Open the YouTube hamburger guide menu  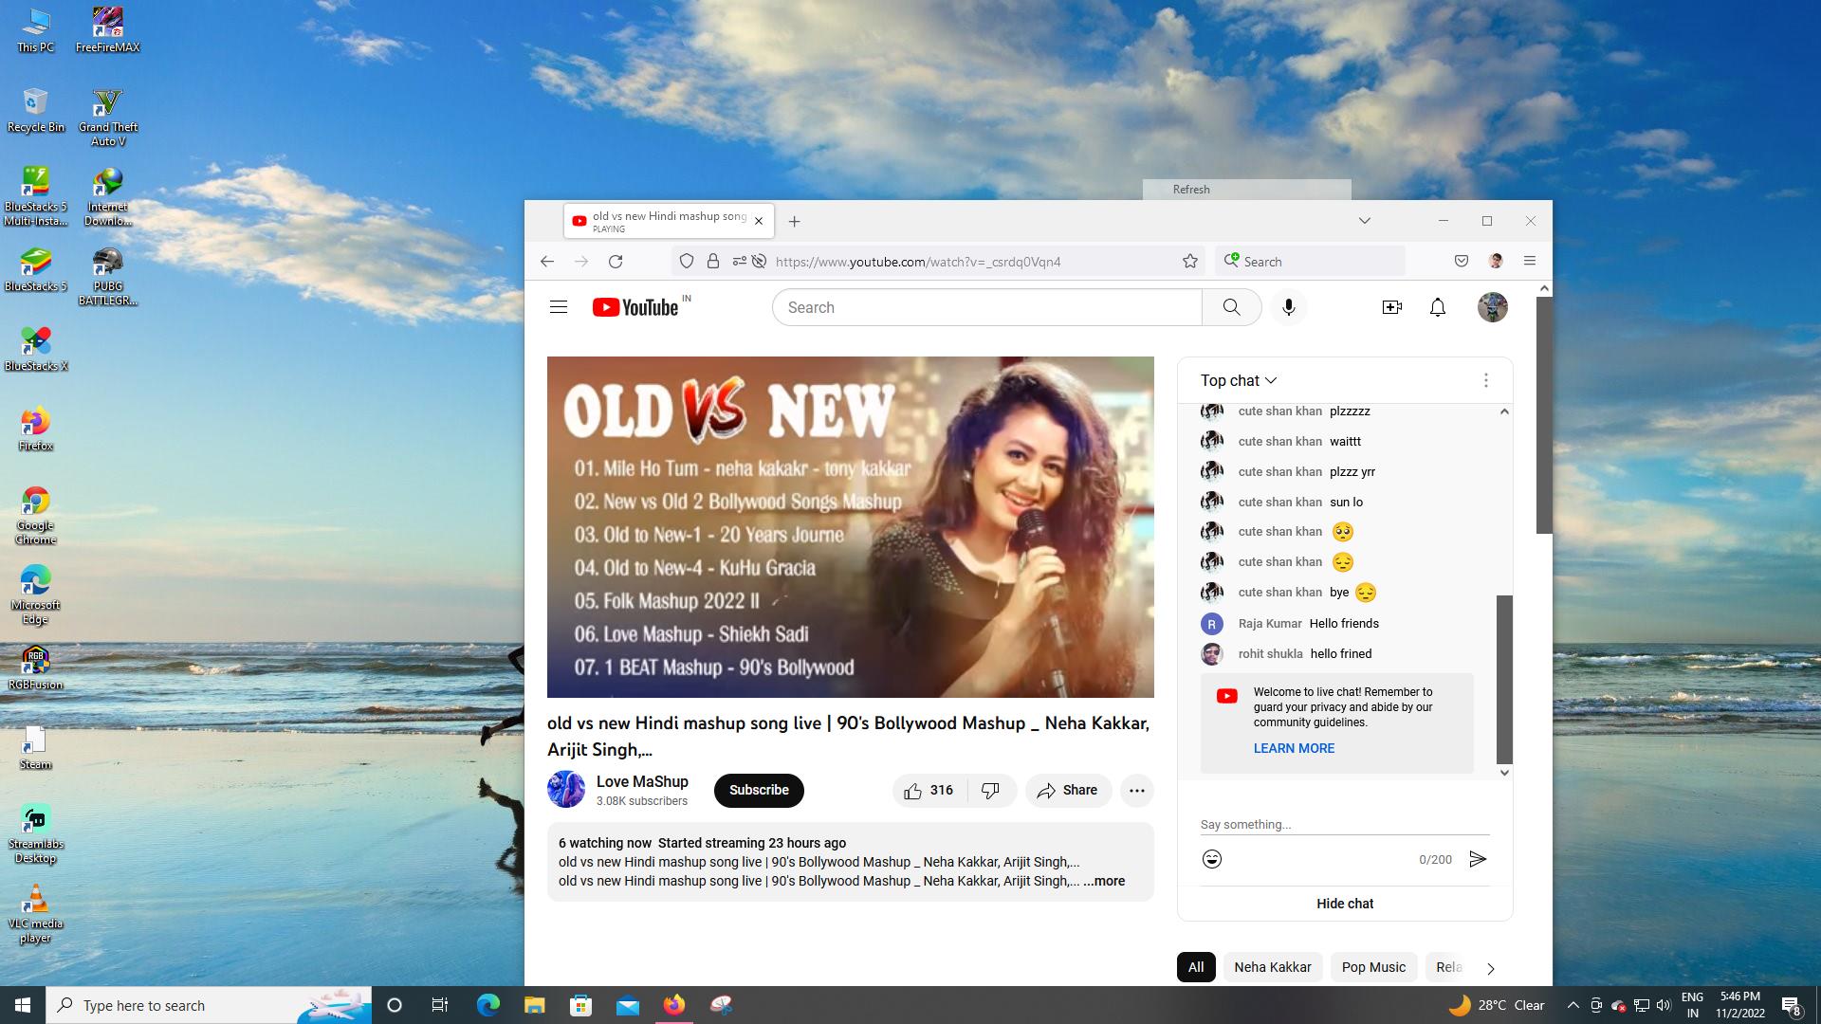(559, 307)
